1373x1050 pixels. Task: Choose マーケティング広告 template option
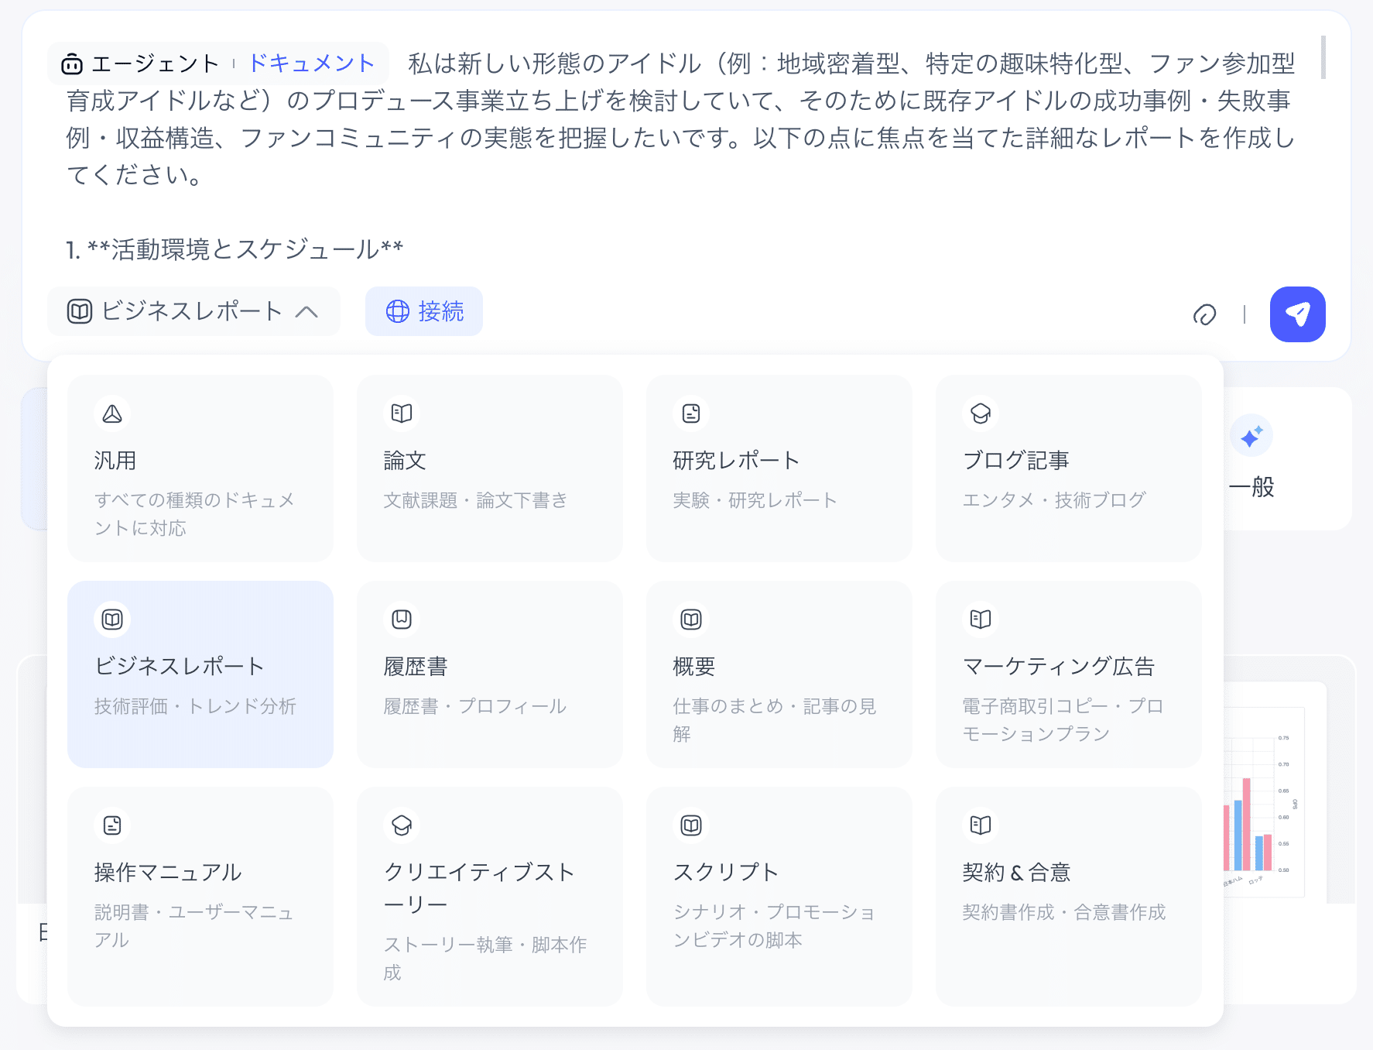tap(1068, 674)
